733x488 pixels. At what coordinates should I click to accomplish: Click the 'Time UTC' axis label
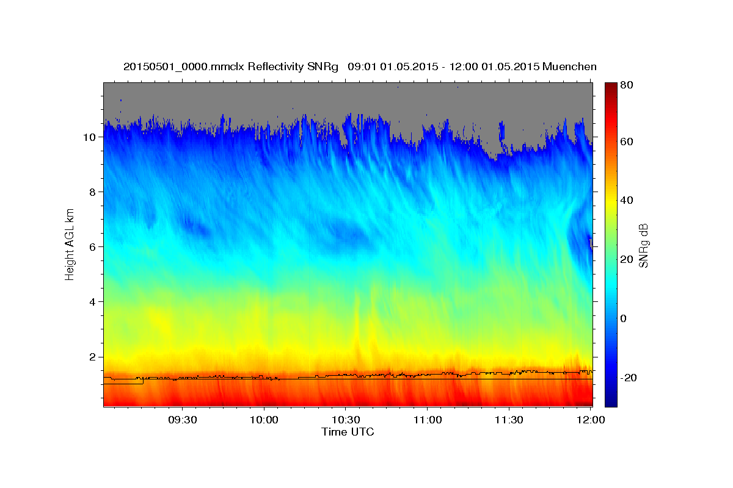(348, 432)
